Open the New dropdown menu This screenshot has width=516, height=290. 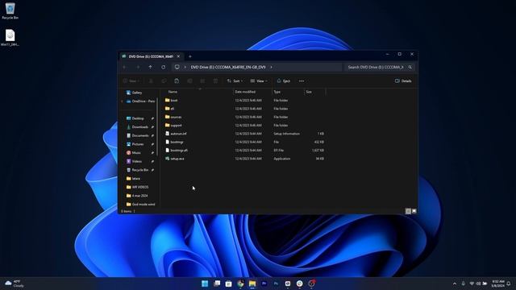tap(131, 81)
